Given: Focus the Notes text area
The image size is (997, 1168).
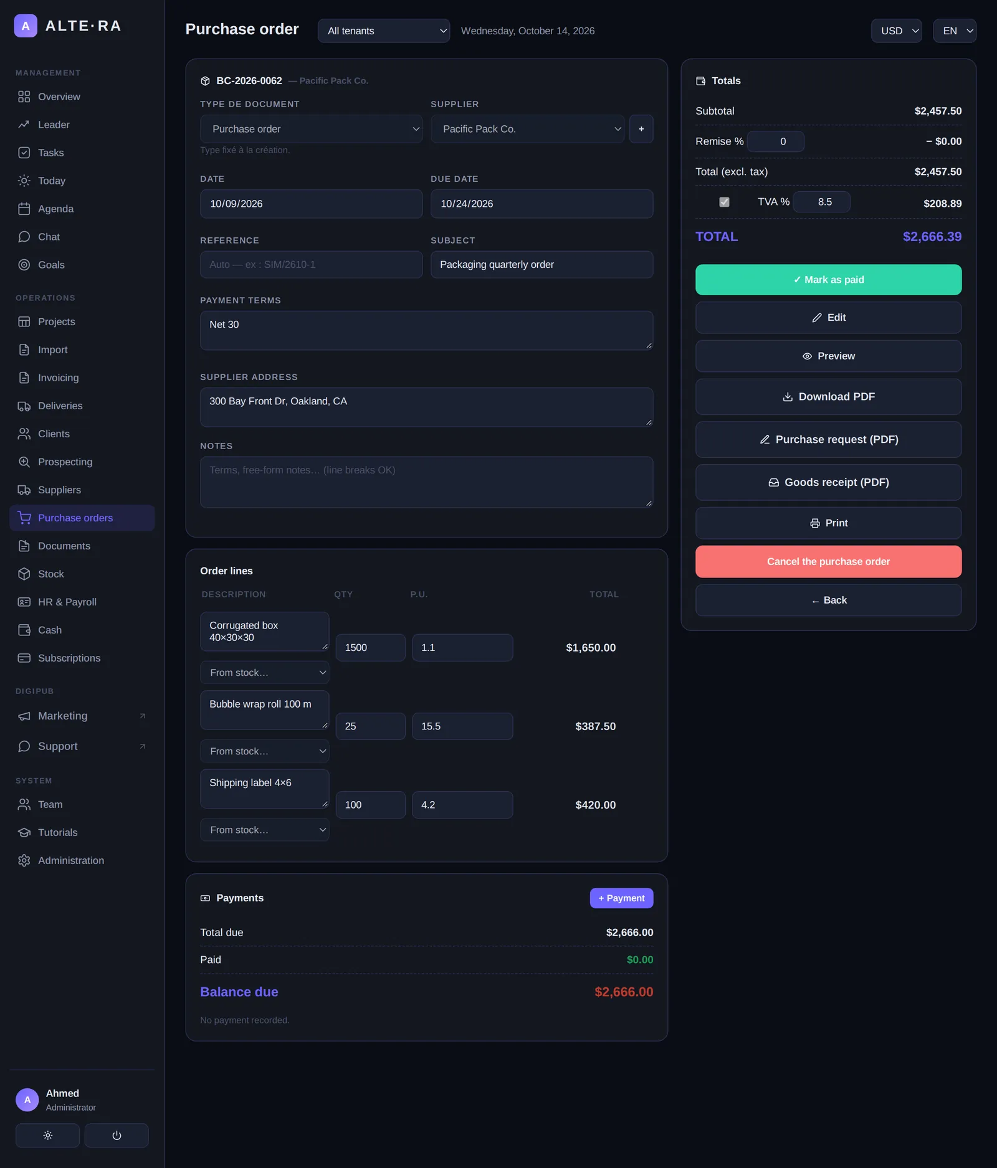Looking at the screenshot, I should tap(426, 482).
